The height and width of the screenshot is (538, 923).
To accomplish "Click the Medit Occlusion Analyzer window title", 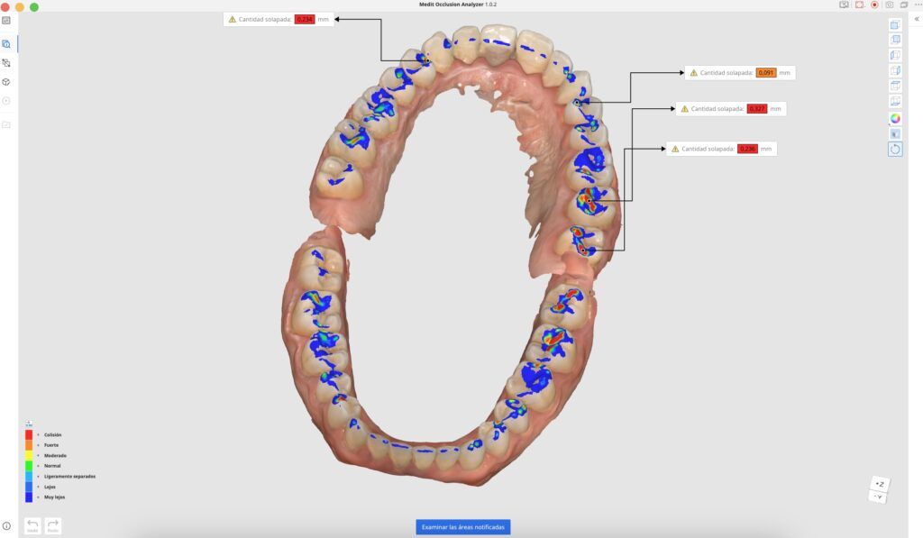I will [x=457, y=5].
